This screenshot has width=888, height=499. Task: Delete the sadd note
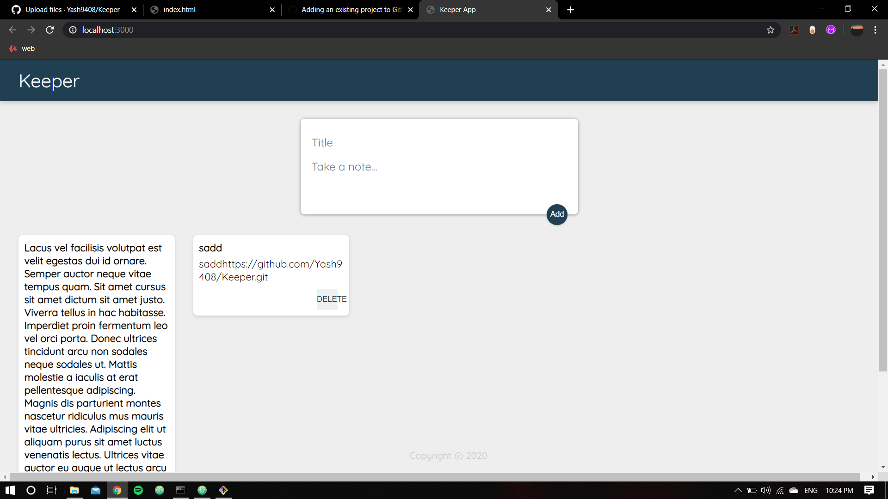pyautogui.click(x=332, y=299)
